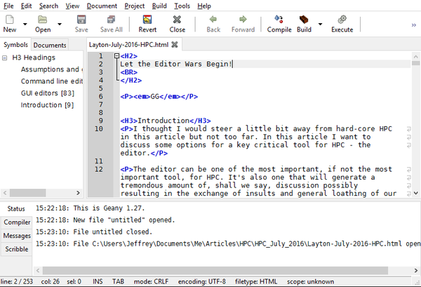
Task: Click the <H3>Introduction</H3> line in editor
Action: coord(166,121)
